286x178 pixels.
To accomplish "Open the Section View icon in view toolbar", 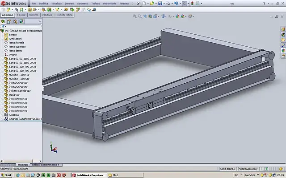I will click(x=150, y=16).
